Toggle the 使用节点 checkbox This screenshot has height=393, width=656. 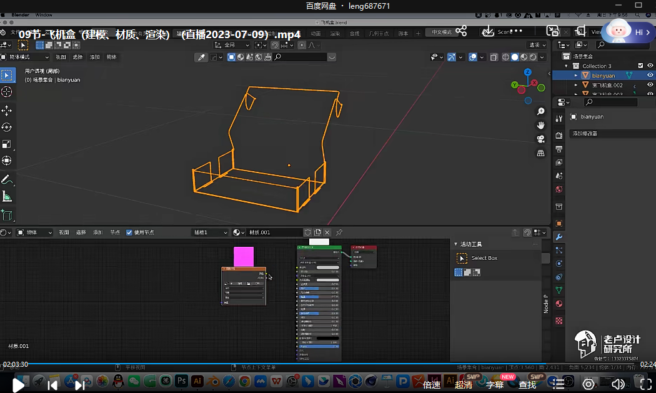129,232
